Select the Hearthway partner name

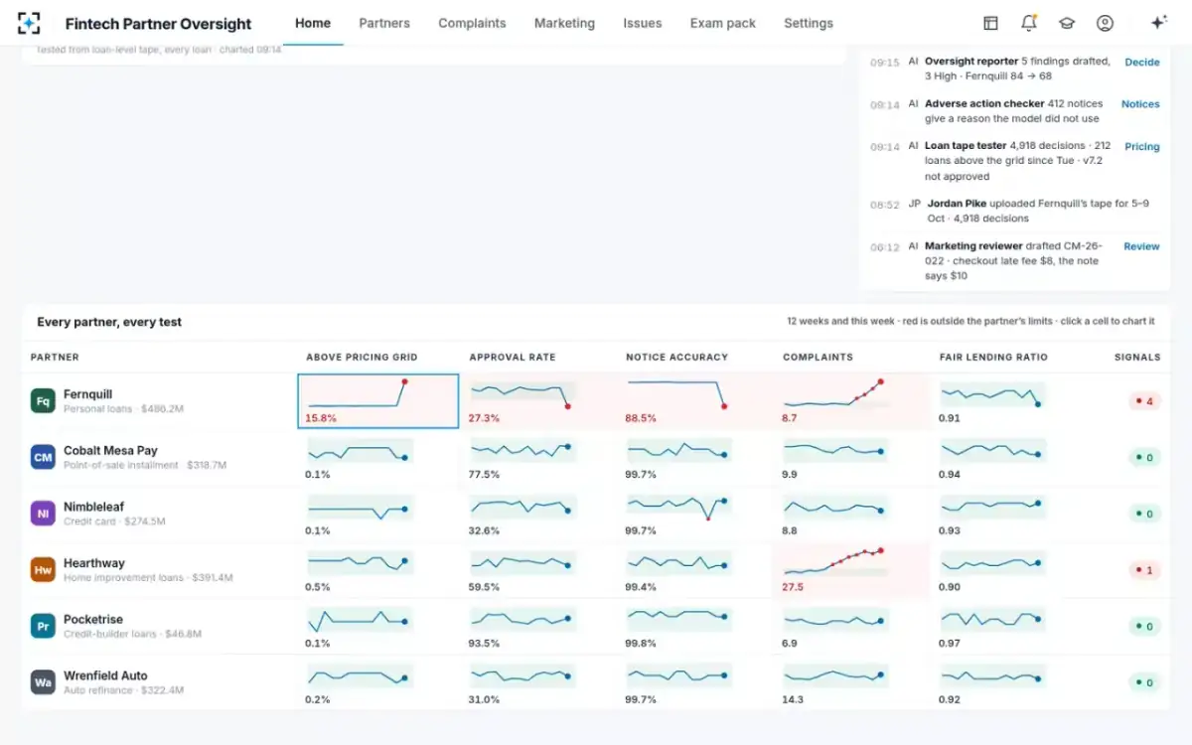(94, 563)
